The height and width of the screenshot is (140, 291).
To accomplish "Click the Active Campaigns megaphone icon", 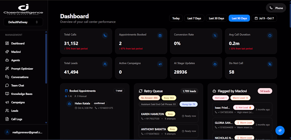I will 160,64.
